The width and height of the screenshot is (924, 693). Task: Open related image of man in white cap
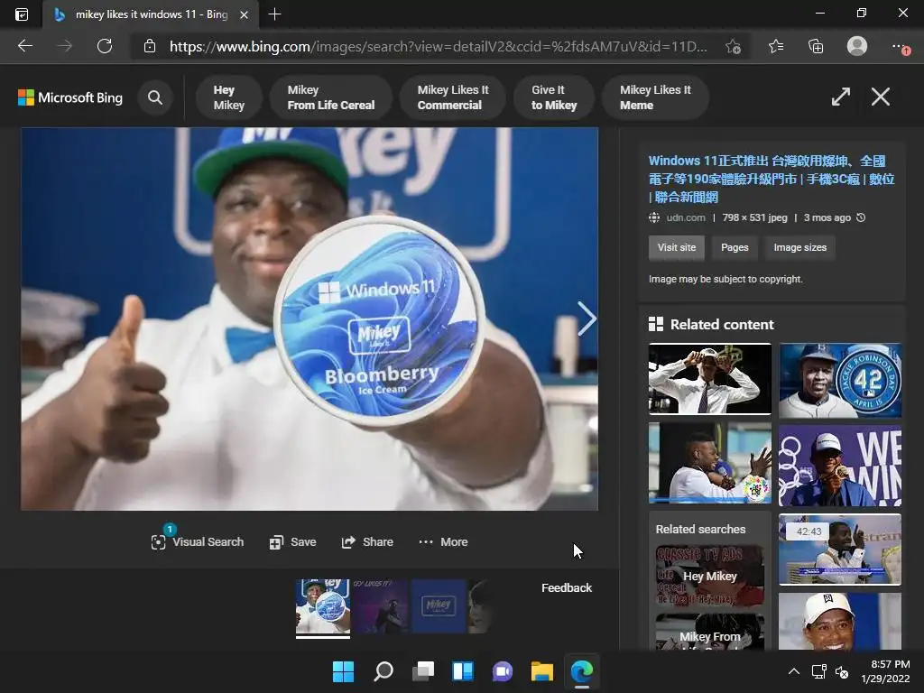pos(840,621)
